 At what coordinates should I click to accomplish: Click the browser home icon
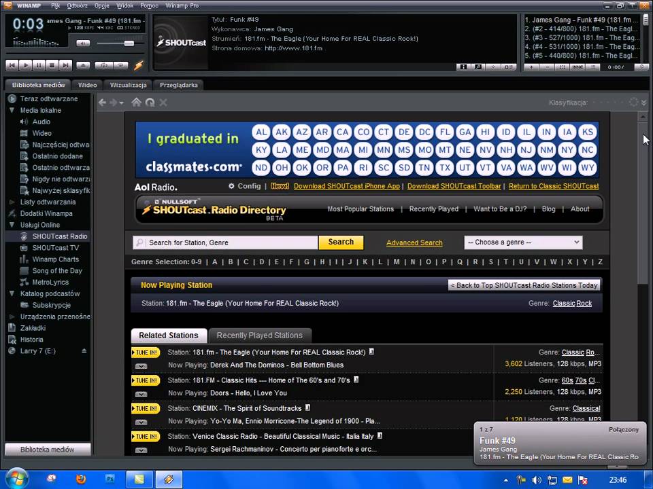pyautogui.click(x=136, y=103)
